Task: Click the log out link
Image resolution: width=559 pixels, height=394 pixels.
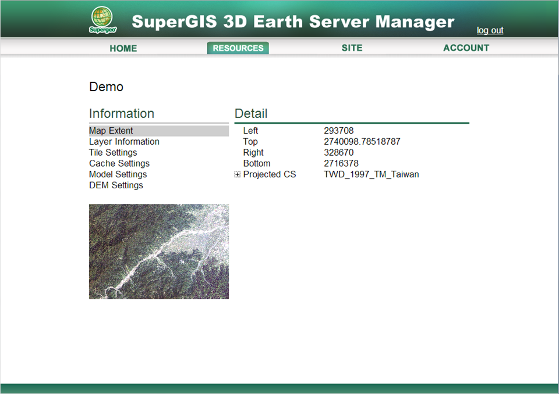Action: [490, 30]
